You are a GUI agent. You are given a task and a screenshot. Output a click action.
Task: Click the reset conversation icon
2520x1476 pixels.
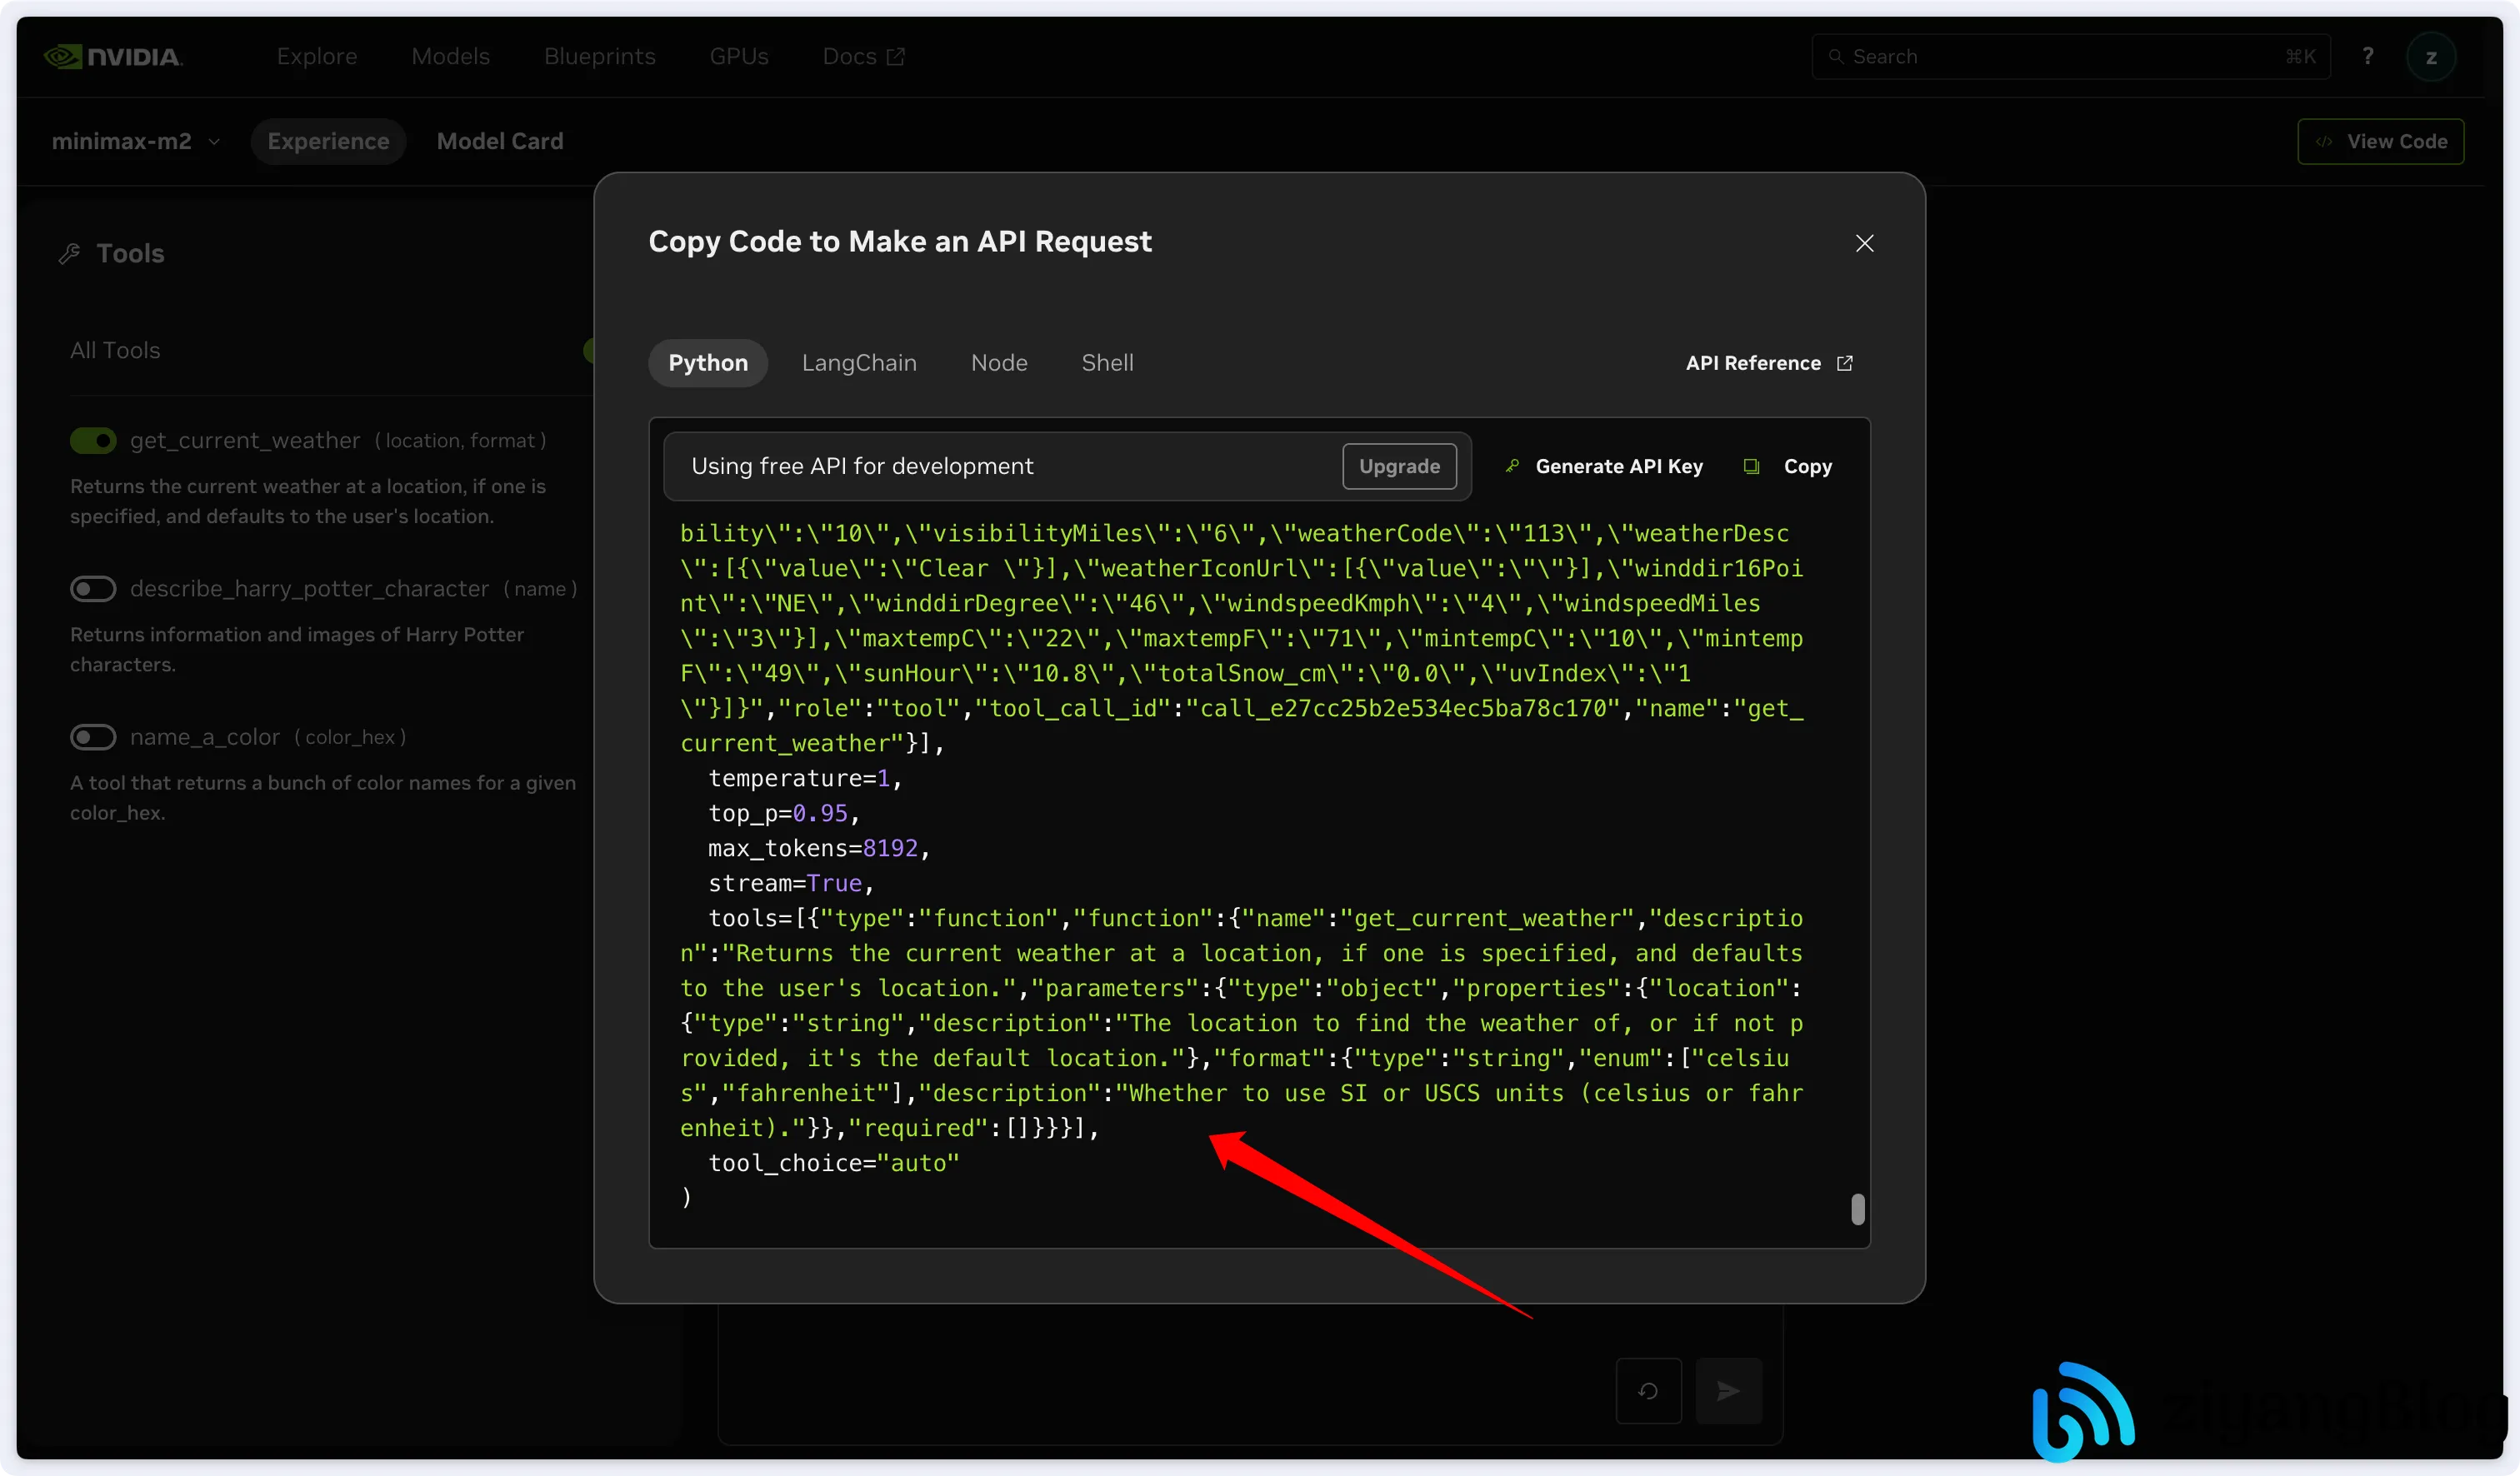click(x=1648, y=1390)
